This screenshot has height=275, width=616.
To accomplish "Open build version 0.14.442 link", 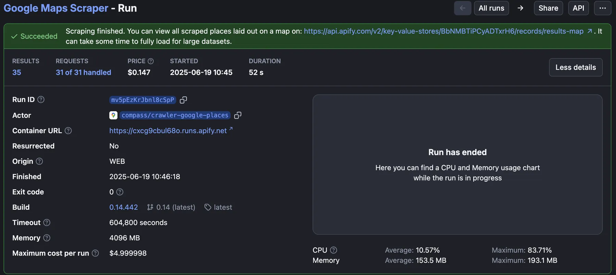I will 124,207.
